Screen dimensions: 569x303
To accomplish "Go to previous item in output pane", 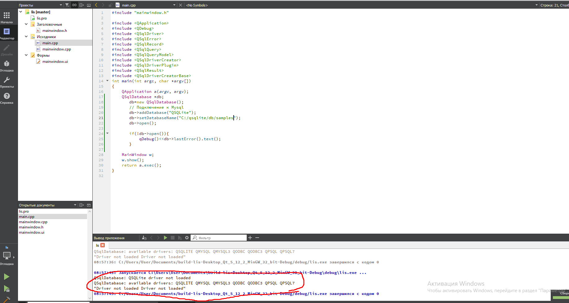I will click(x=151, y=238).
